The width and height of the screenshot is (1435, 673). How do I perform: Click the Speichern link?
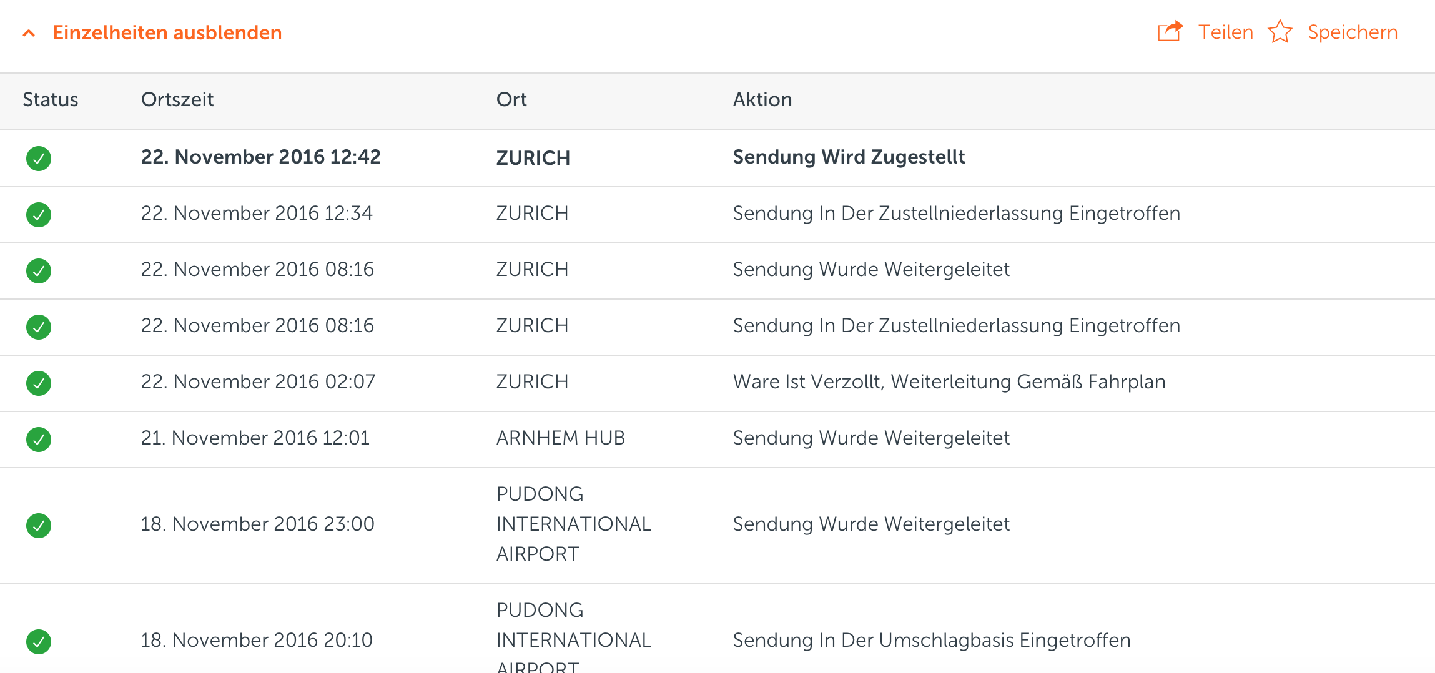coord(1353,32)
